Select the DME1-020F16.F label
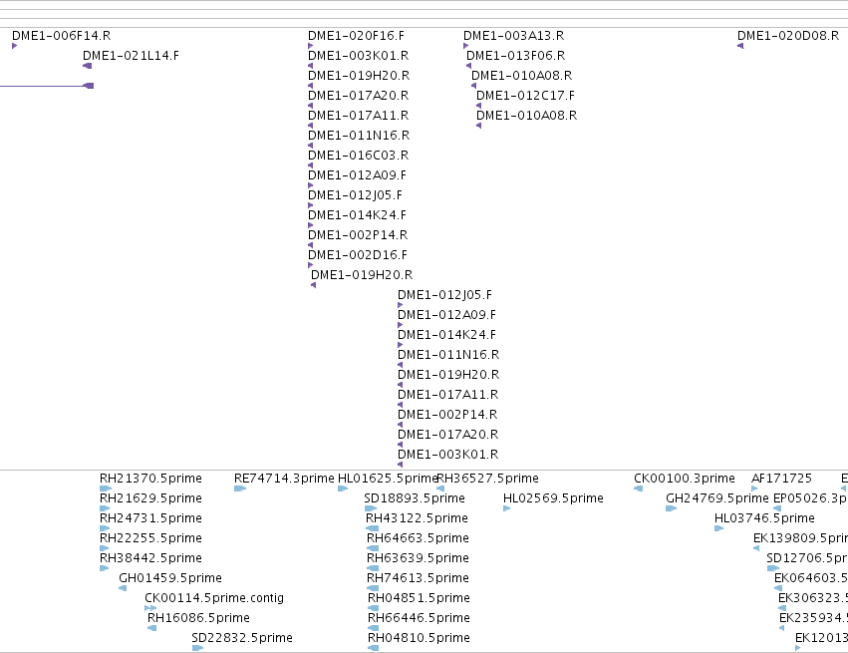Viewport: 848px width, 653px height. point(356,36)
